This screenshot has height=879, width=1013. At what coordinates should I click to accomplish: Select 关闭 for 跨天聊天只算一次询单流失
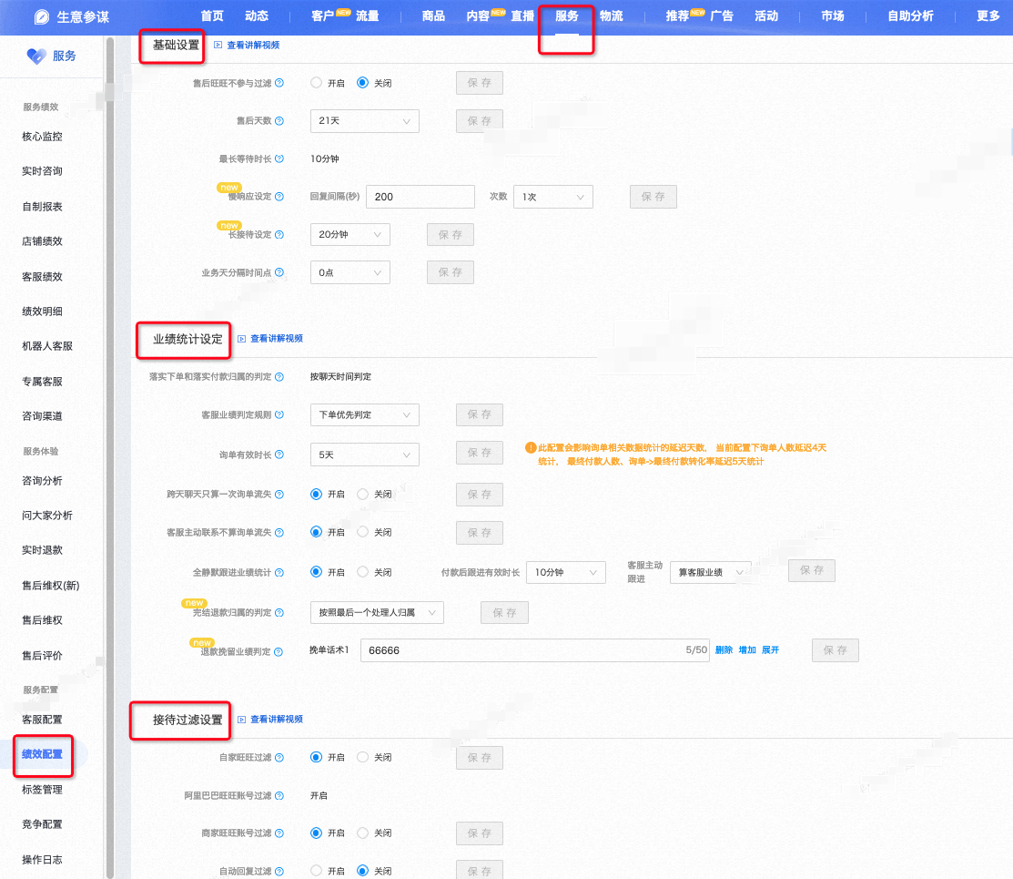pyautogui.click(x=362, y=495)
